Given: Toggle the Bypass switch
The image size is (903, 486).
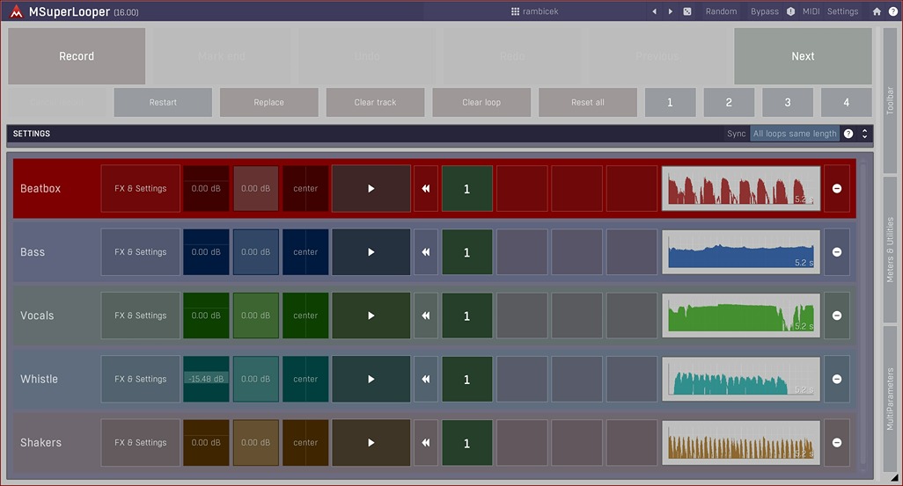Looking at the screenshot, I should pyautogui.click(x=764, y=11).
